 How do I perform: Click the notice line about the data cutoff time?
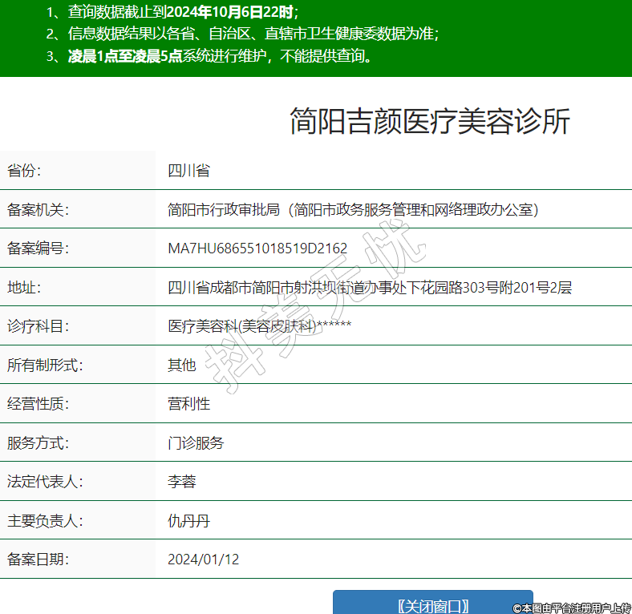click(172, 12)
